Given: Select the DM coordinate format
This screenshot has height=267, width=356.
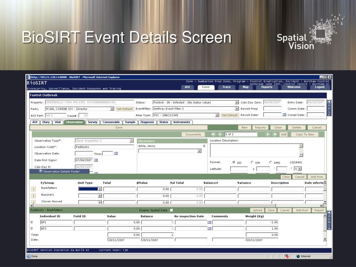Looking at the screenshot, I should point(252,162).
